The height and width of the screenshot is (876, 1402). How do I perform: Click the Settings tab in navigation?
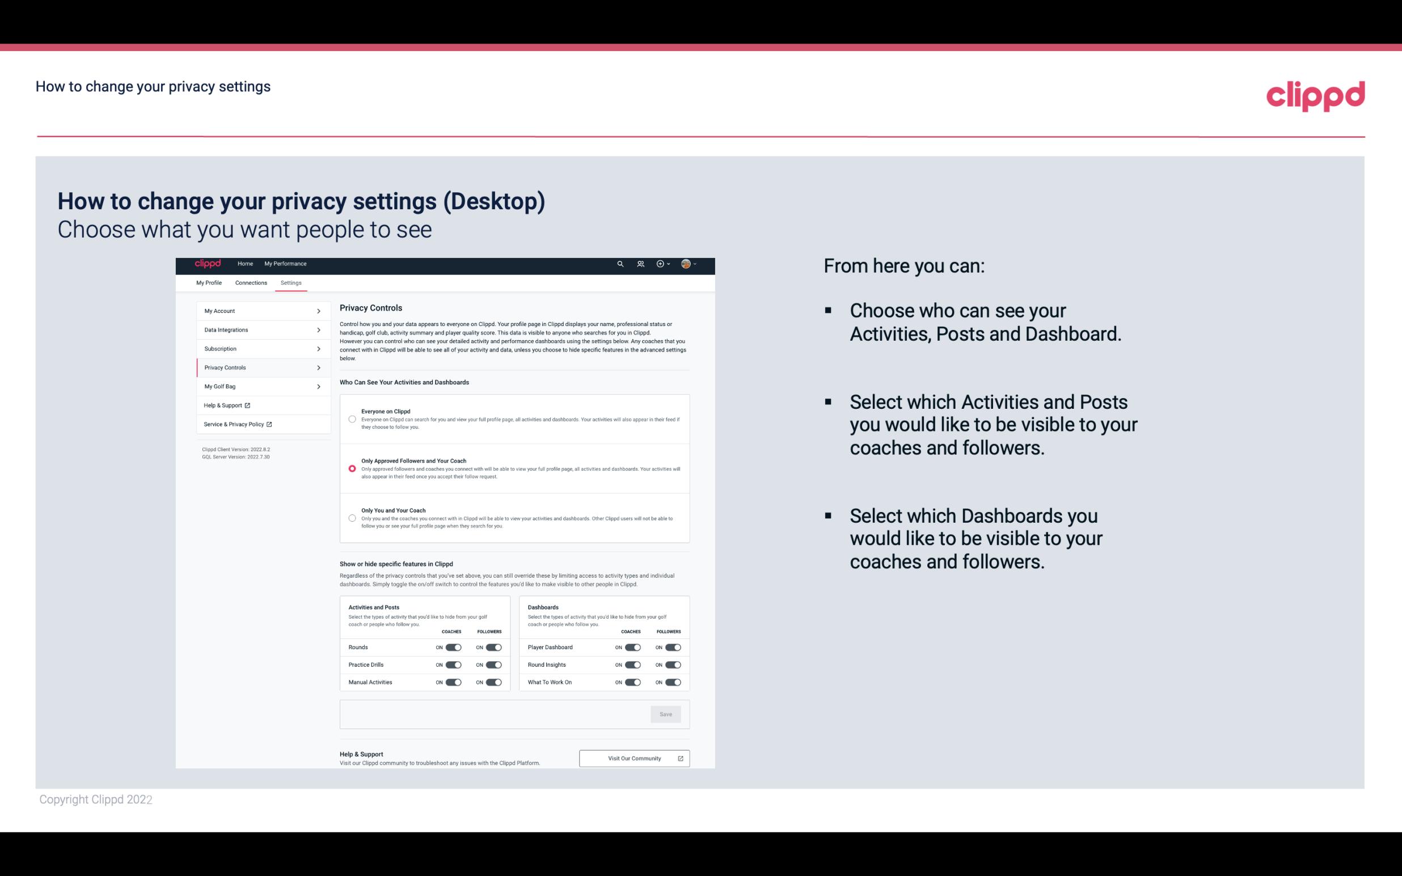coord(292,282)
